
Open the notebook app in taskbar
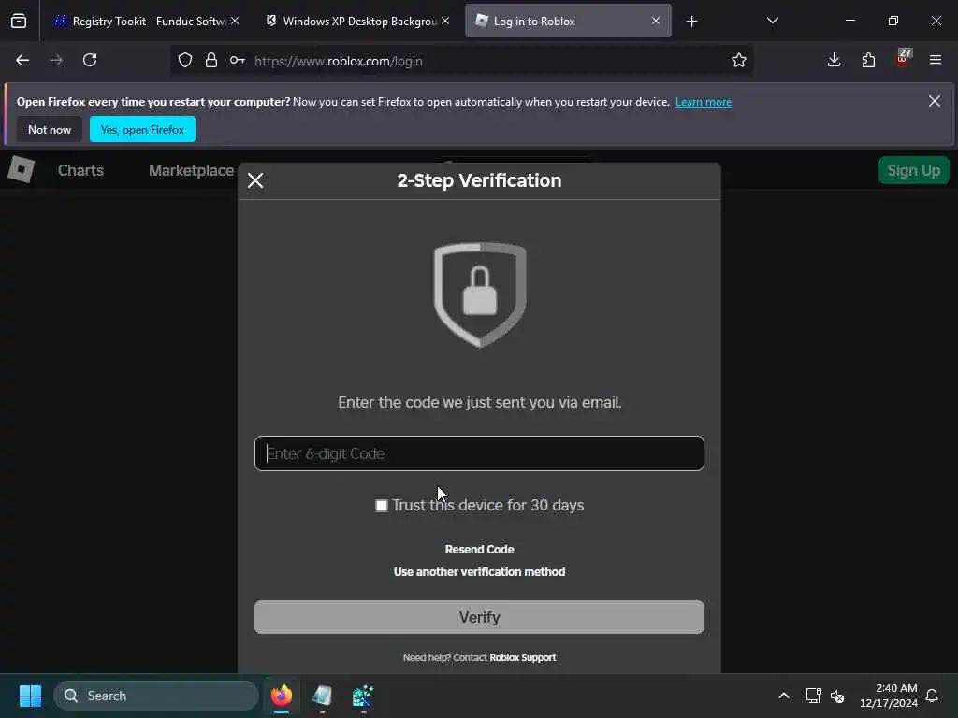click(x=322, y=696)
